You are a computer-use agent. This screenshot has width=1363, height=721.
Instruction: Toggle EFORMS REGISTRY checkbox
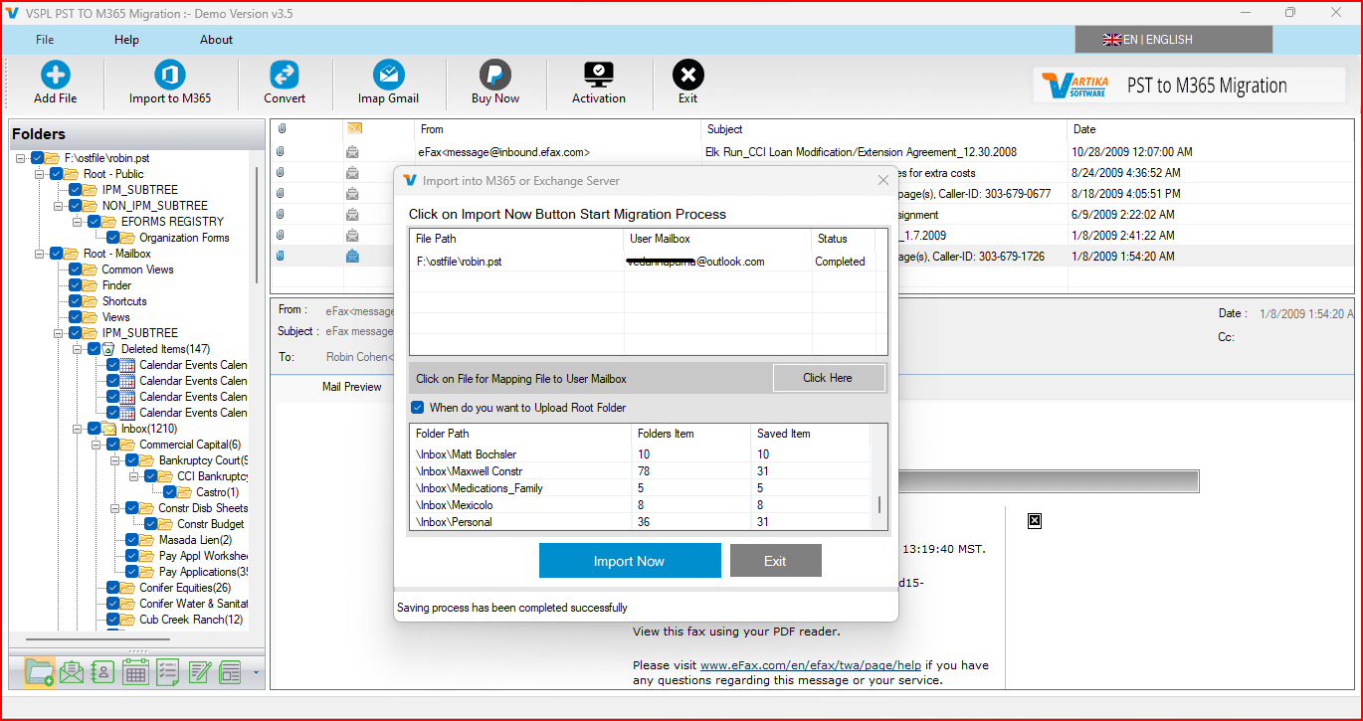click(95, 222)
